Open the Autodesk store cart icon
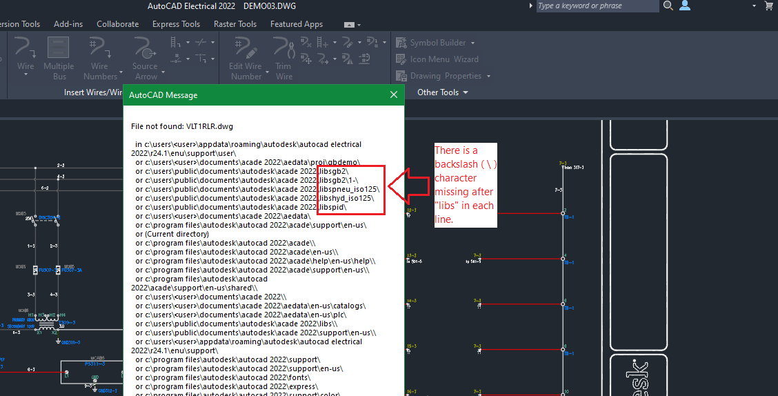The height and width of the screenshot is (396, 778). click(769, 6)
